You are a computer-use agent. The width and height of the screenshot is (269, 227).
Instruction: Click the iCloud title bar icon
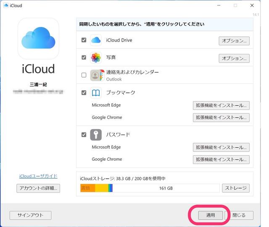5,5
